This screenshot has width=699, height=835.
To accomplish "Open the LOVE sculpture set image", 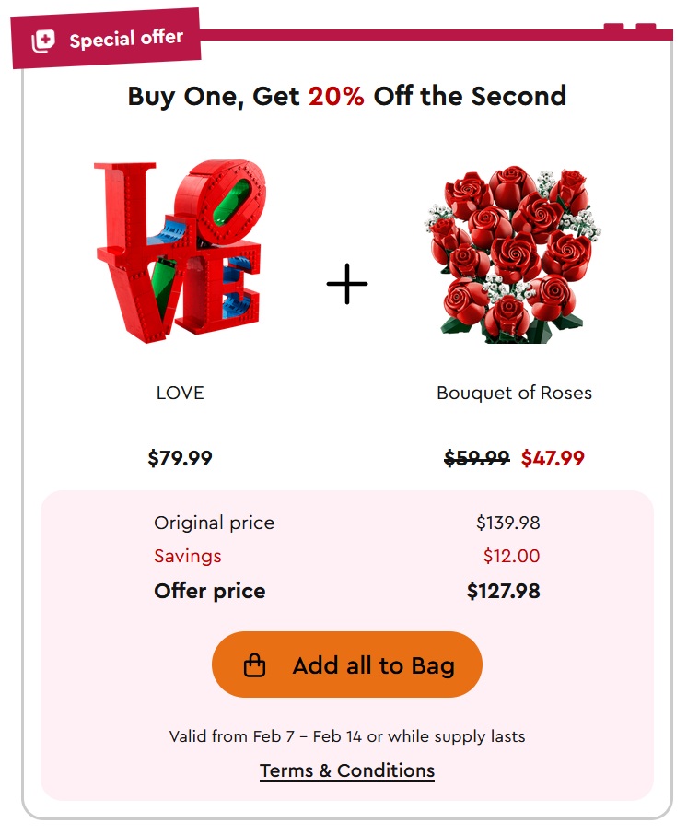I will click(x=179, y=251).
